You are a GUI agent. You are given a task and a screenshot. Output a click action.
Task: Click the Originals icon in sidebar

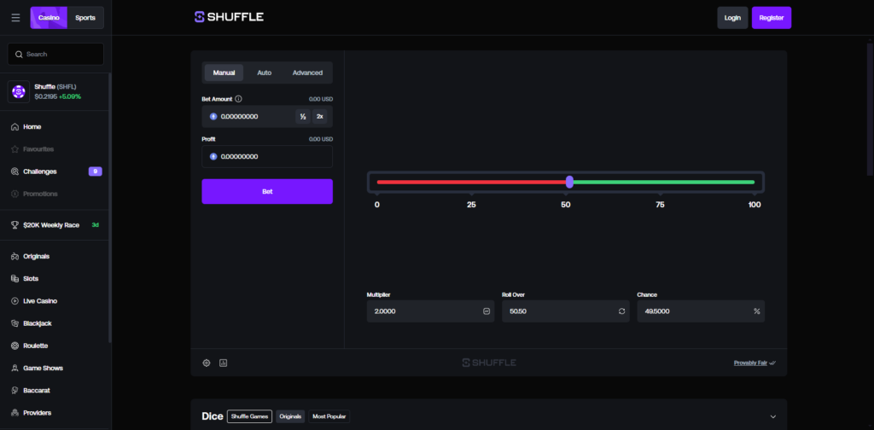pyautogui.click(x=15, y=256)
